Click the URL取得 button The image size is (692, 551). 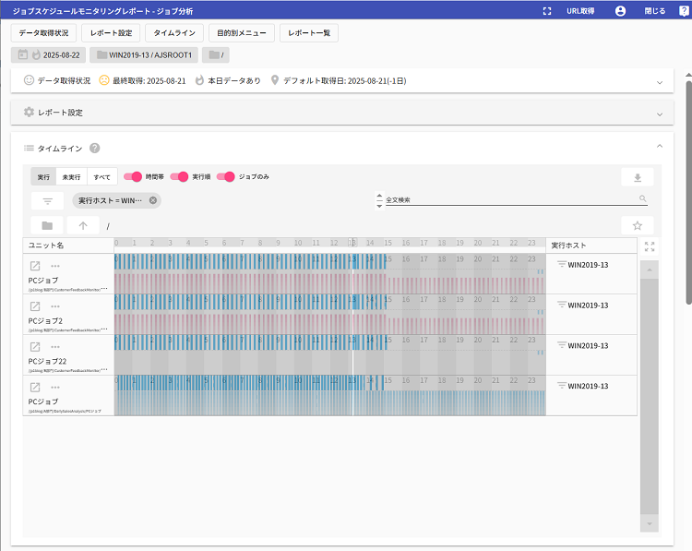tap(580, 11)
